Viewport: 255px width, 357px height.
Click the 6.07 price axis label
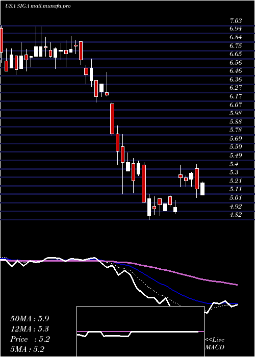pos(236,105)
